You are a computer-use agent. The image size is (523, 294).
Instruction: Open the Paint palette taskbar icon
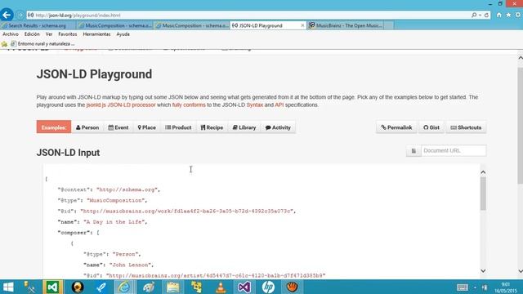pyautogui.click(x=149, y=287)
